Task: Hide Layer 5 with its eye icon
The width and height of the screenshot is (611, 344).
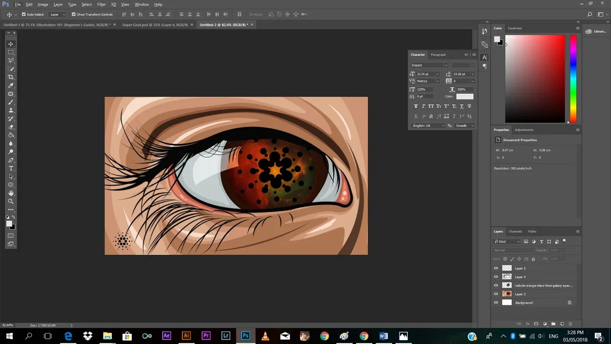Action: pyautogui.click(x=496, y=268)
